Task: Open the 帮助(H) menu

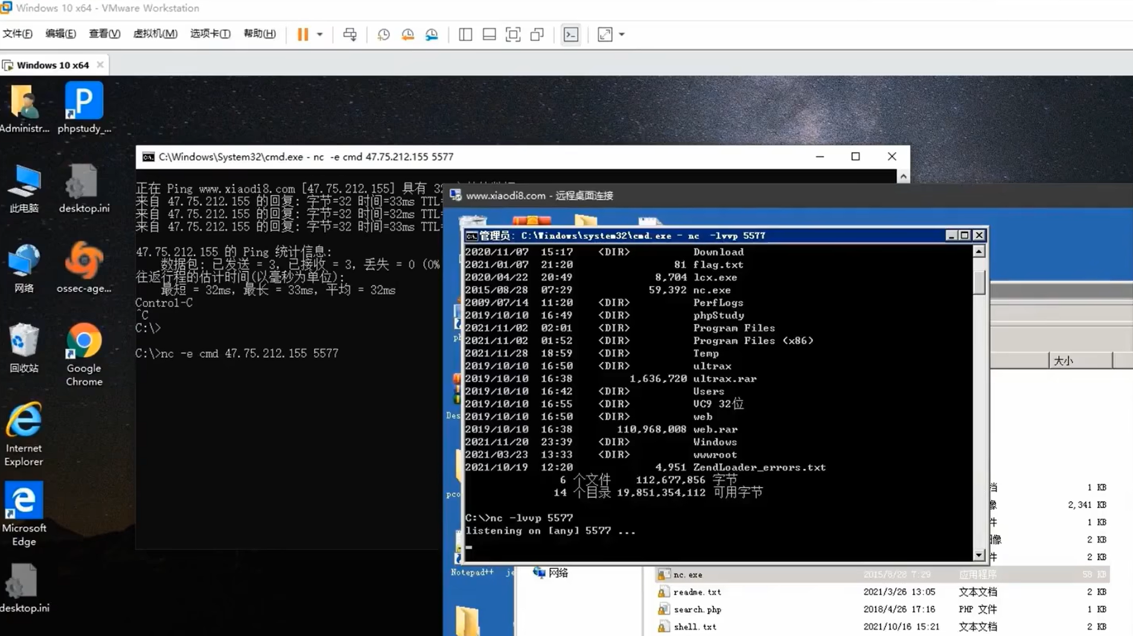Action: coord(260,34)
